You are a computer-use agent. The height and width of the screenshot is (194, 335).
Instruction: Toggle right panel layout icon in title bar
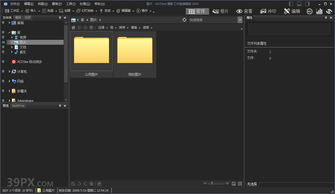pos(307,4)
